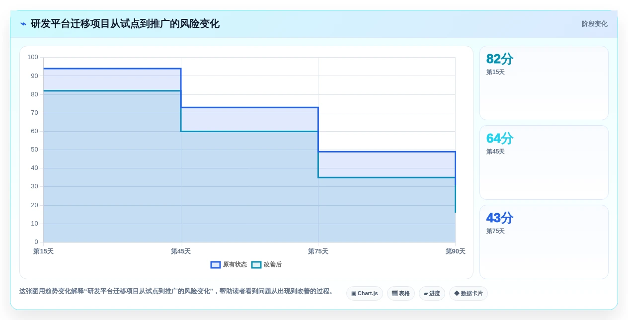Click the 第45天 x-axis label
The image size is (628, 320).
(x=181, y=251)
